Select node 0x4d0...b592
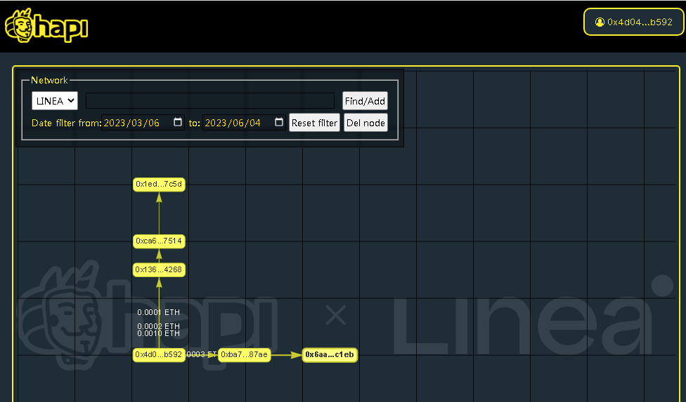This screenshot has height=402, width=686. [159, 354]
